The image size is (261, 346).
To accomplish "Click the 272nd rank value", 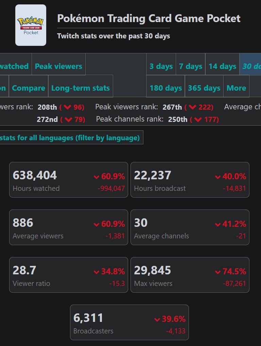I will pyautogui.click(x=47, y=120).
